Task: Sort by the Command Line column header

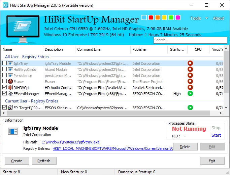Action: [103, 49]
